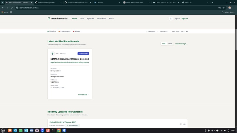
Task: Open the Verification nav link
Action: coord(101,18)
